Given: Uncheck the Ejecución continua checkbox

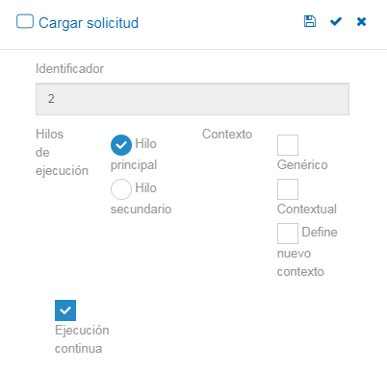Looking at the screenshot, I should pos(65,310).
